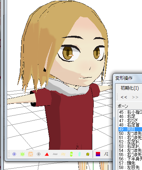Select bone row 48 : 右足首

[x=130, y=125]
